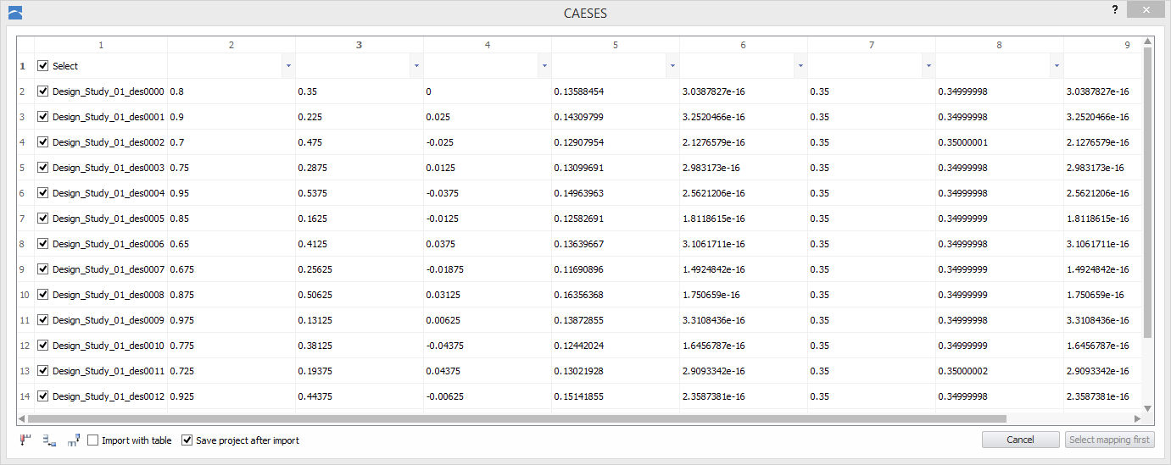Uncheck Design_Study_01_des0012 checkbox
Image resolution: width=1171 pixels, height=465 pixels.
point(43,396)
